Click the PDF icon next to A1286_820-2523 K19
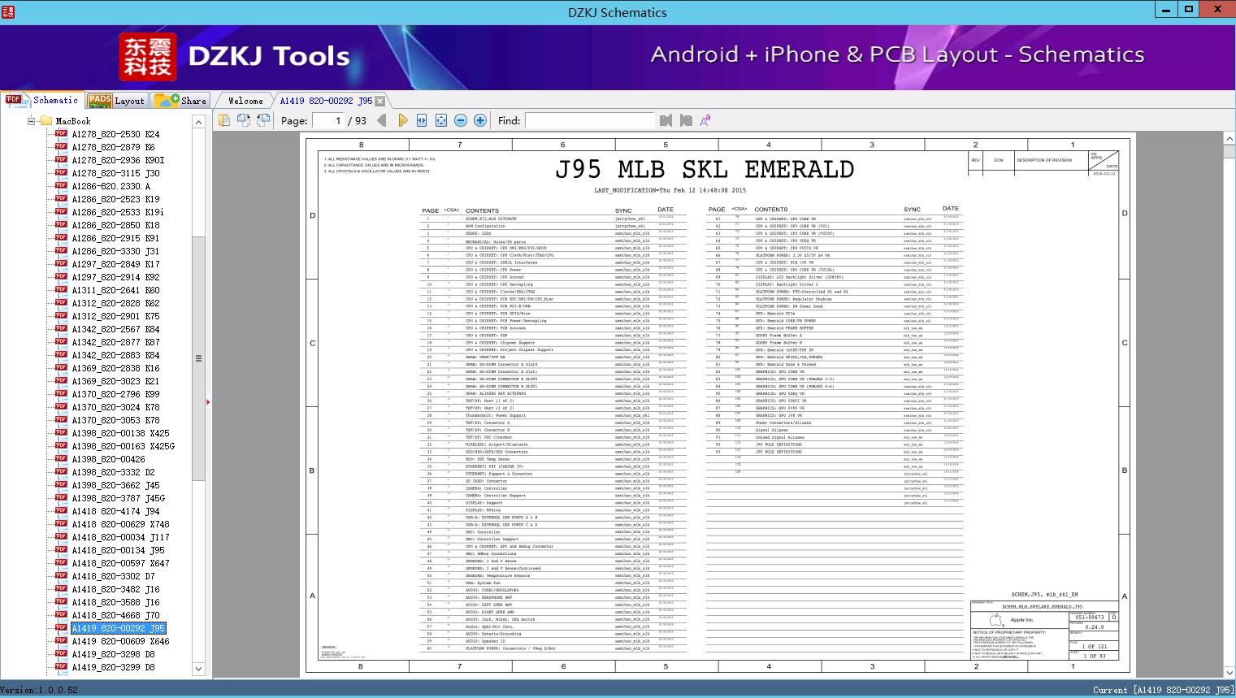 [61, 198]
